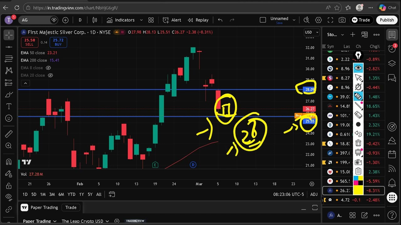Create an Alert
This screenshot has height=225, width=401.
tap(172, 20)
